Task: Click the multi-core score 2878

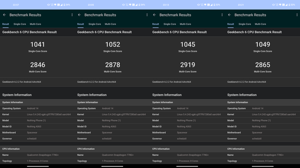Action: click(x=113, y=65)
